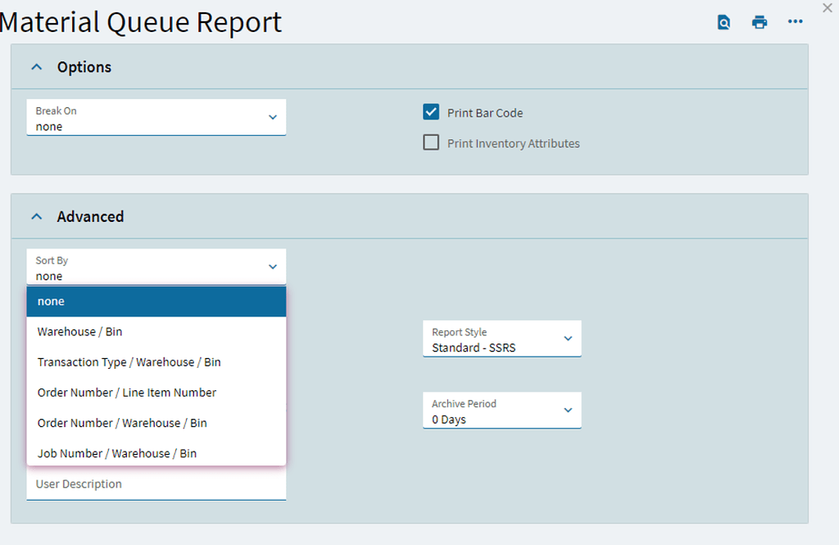Click the Sort By dropdown chevron

click(x=273, y=266)
